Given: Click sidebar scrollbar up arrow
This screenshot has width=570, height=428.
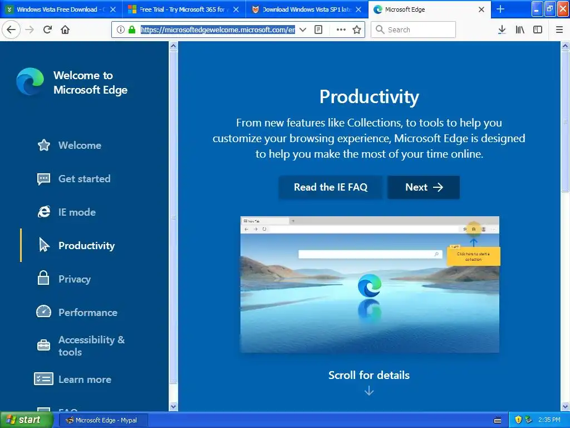Looking at the screenshot, I should point(174,46).
